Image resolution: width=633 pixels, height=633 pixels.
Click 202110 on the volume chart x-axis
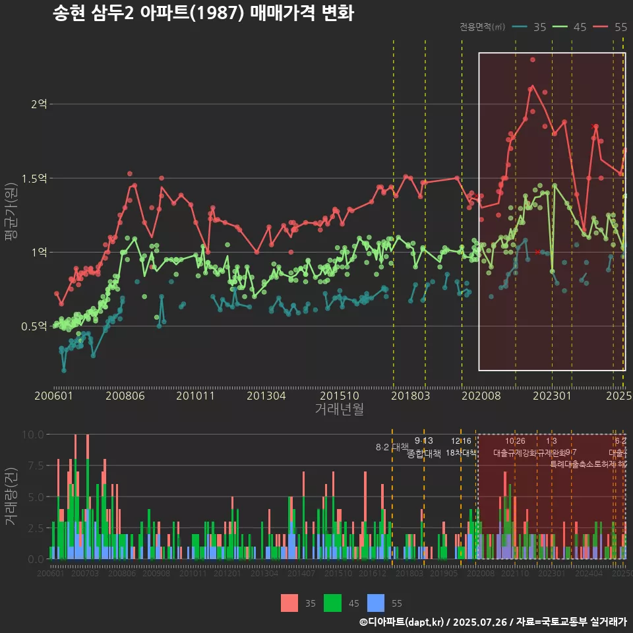click(515, 573)
